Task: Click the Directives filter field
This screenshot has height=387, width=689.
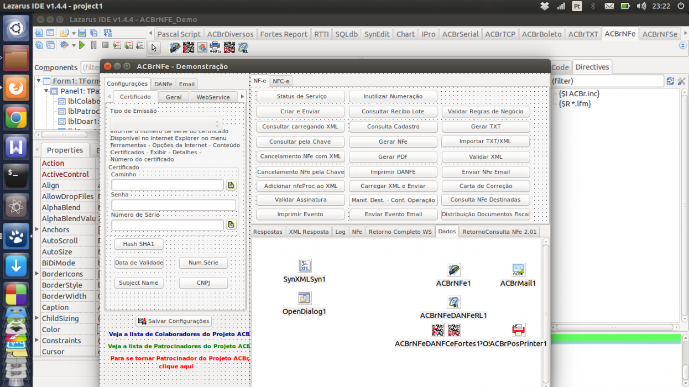Action: coord(607,81)
